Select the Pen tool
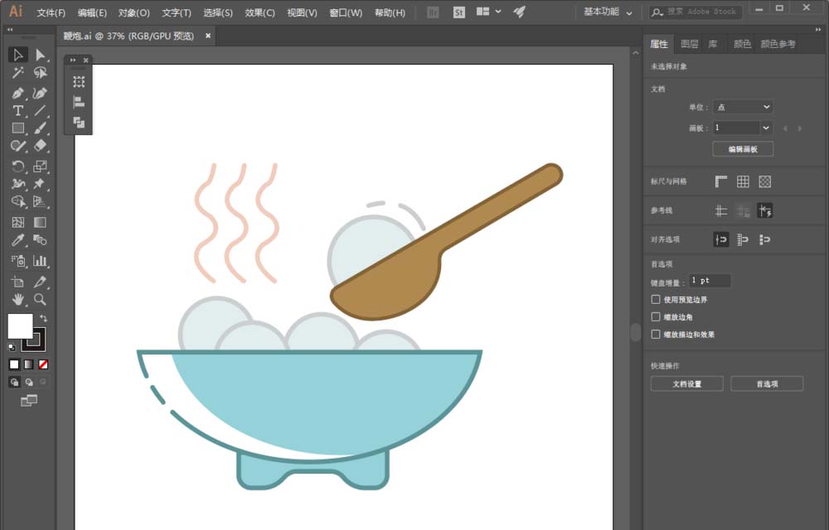Screen dimensions: 829x530 pos(18,93)
